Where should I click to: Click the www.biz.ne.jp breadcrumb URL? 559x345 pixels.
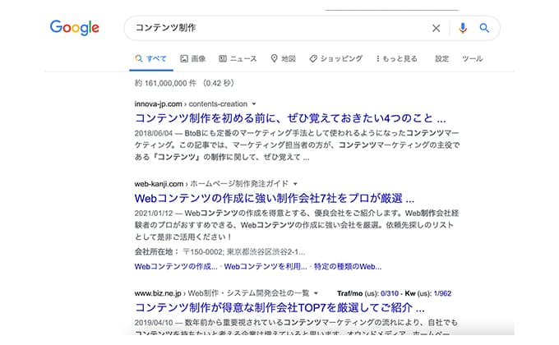pyautogui.click(x=222, y=293)
